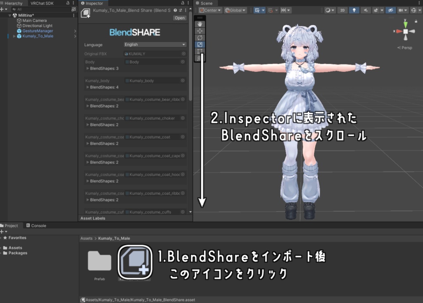Open the Global handle rotation dropdown
The height and width of the screenshot is (303, 423).
[x=235, y=10]
